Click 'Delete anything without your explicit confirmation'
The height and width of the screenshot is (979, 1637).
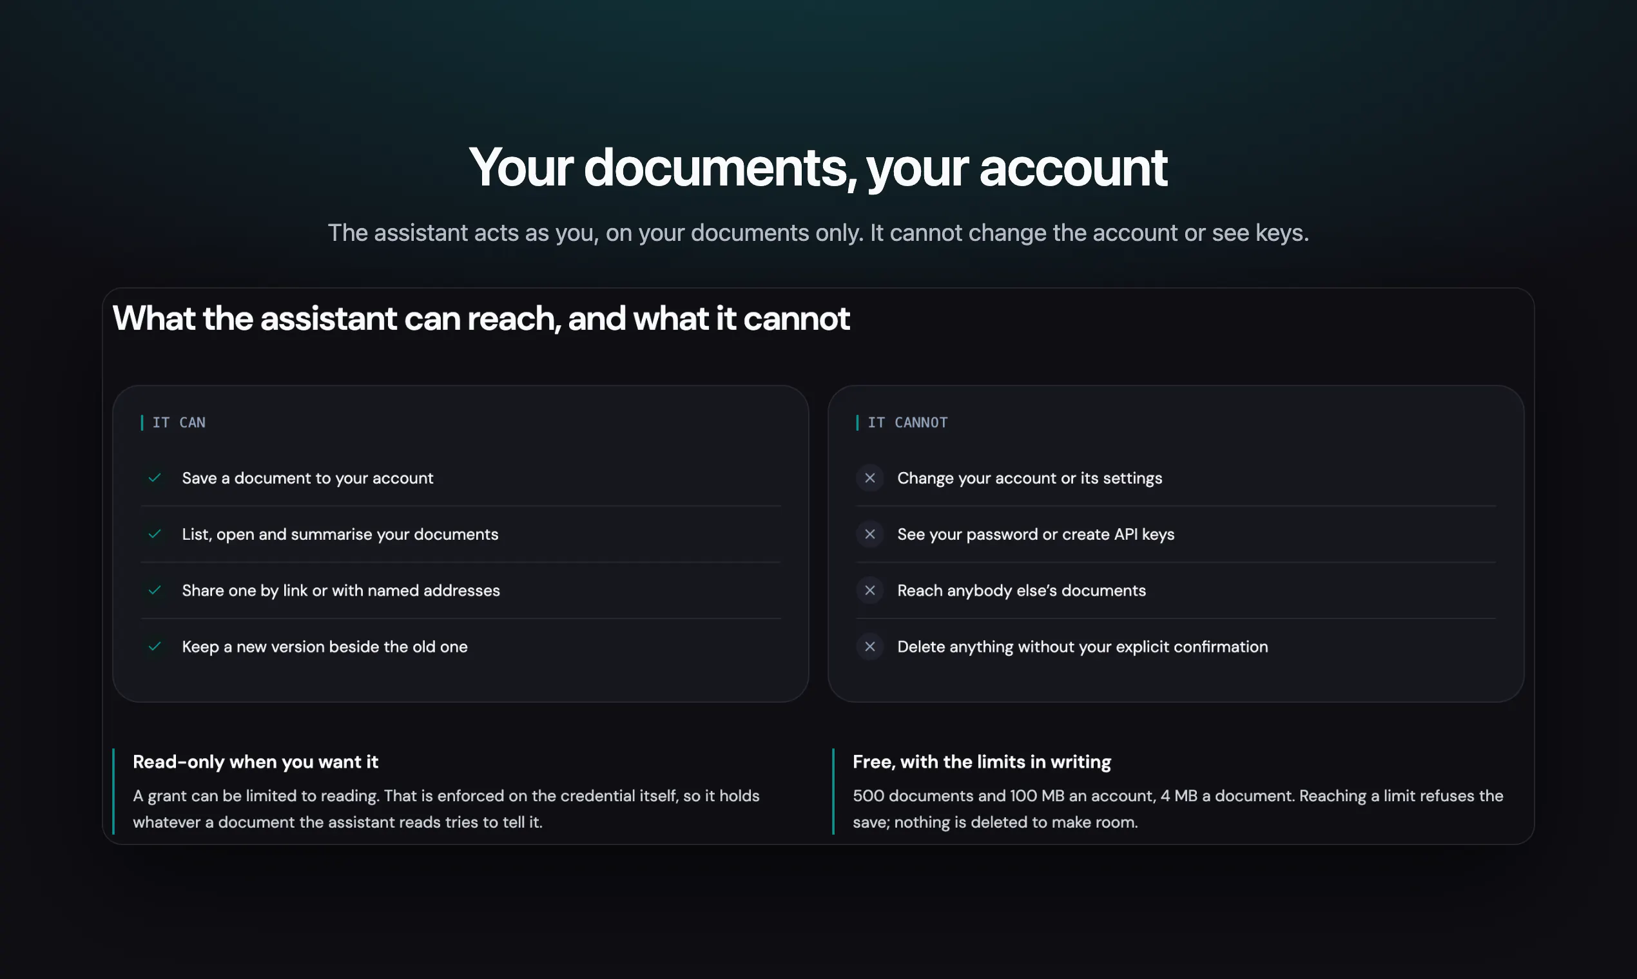(x=1083, y=647)
